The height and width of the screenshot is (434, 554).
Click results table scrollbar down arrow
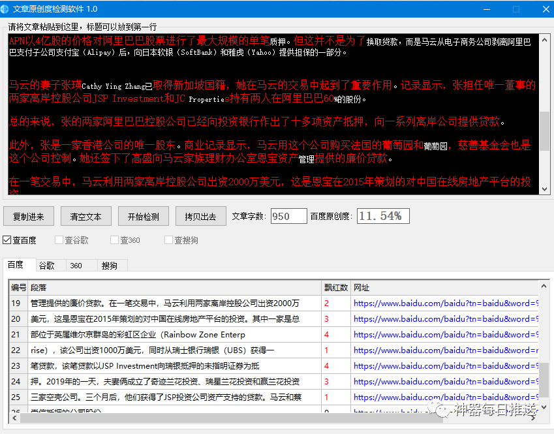coord(544,407)
